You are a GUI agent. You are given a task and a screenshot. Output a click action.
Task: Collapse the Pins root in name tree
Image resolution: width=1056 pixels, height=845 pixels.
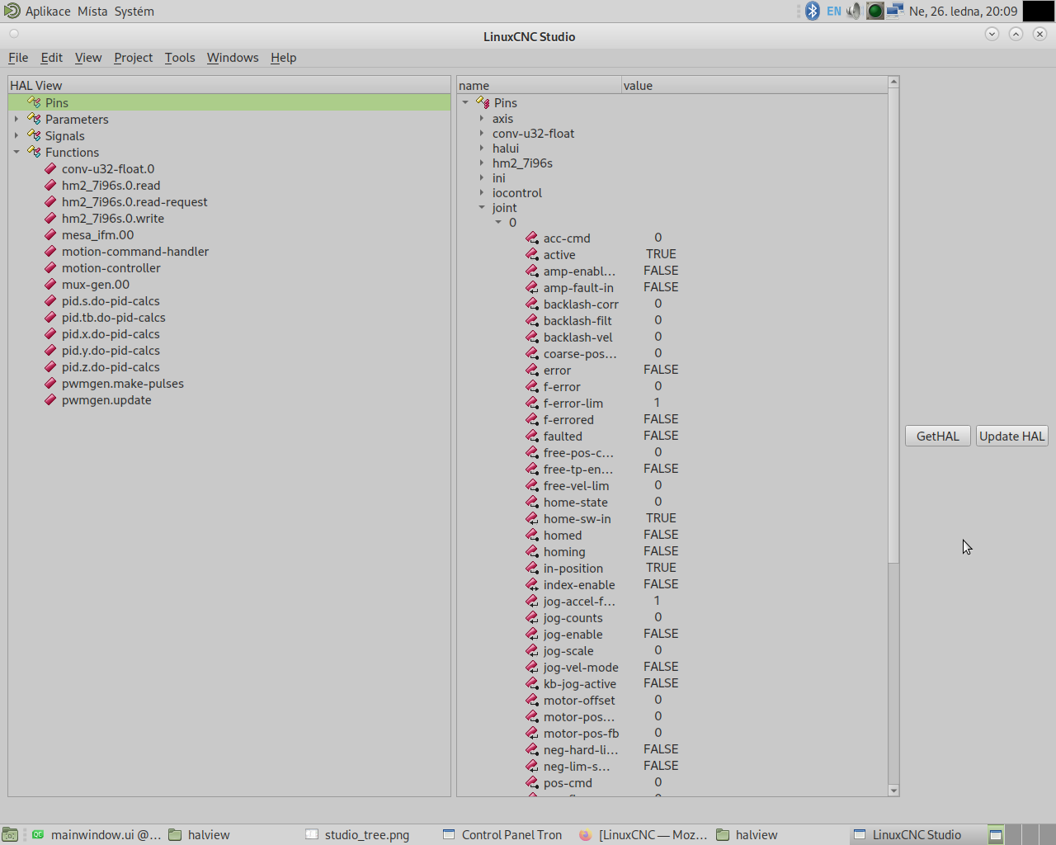[x=465, y=102]
